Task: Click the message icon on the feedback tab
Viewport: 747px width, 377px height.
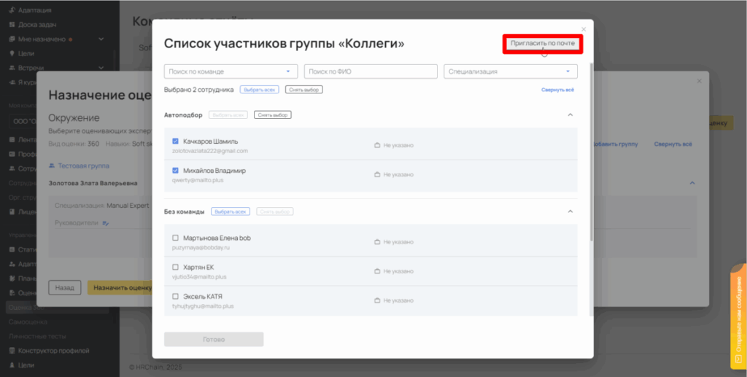Action: 738,359
